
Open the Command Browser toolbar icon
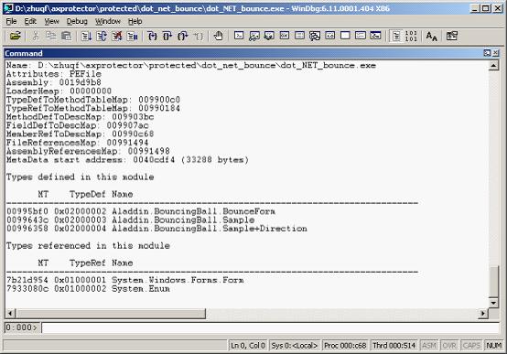point(375,36)
